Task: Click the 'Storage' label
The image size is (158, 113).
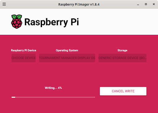Action: (x=123, y=50)
